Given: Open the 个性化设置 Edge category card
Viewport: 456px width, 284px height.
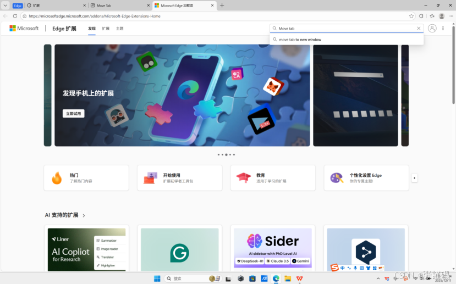Looking at the screenshot, I should pos(366,178).
